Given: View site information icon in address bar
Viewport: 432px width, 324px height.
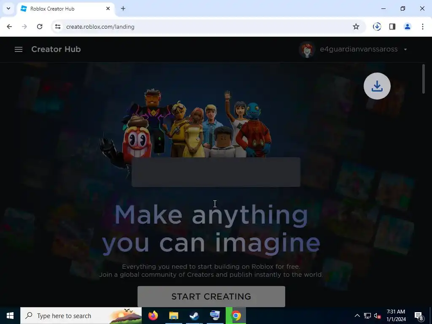Looking at the screenshot, I should tap(57, 27).
